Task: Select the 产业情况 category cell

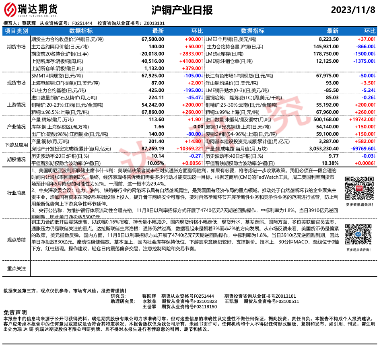Action: coord(16,126)
